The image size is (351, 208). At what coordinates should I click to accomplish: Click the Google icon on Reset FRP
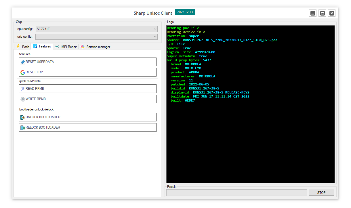(x=23, y=72)
